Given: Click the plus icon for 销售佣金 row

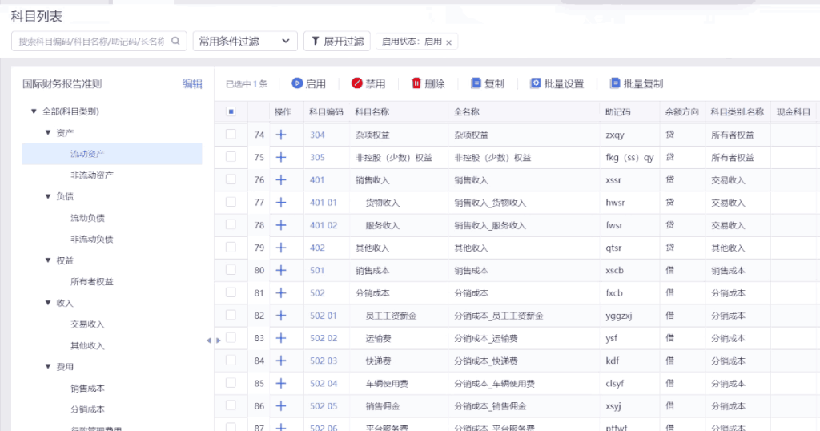Looking at the screenshot, I should click(x=281, y=405).
